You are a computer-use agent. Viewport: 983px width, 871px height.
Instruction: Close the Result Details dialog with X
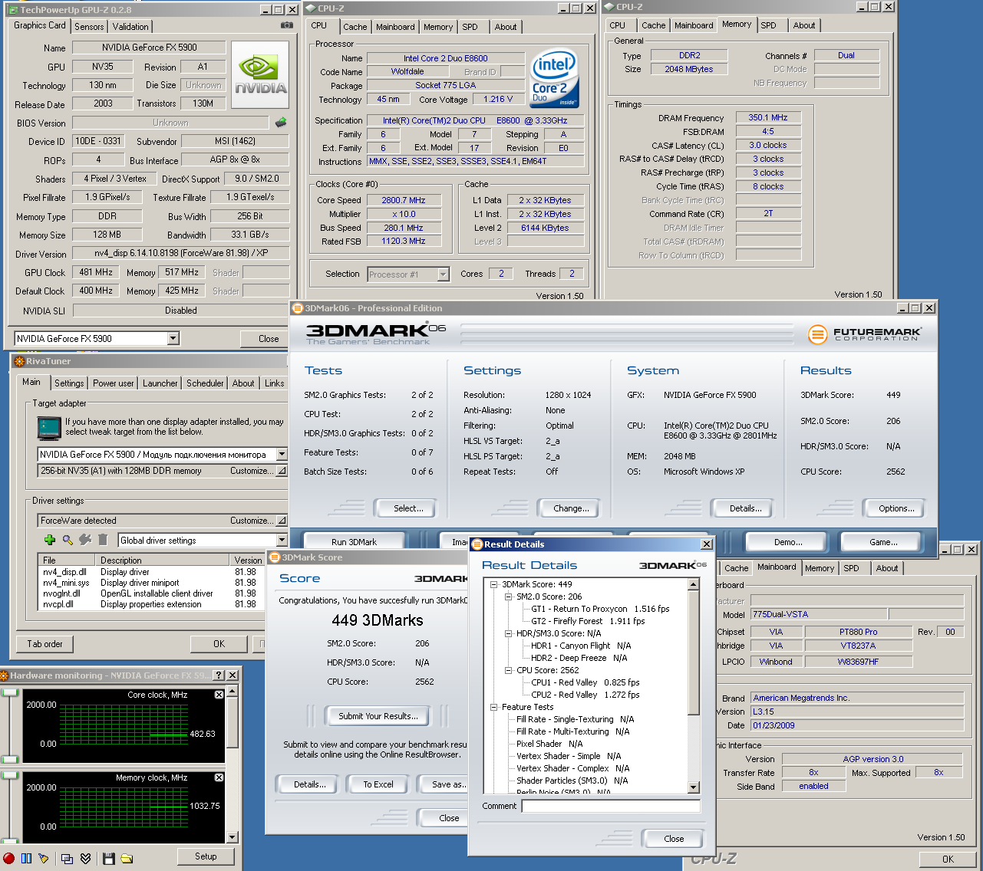707,544
